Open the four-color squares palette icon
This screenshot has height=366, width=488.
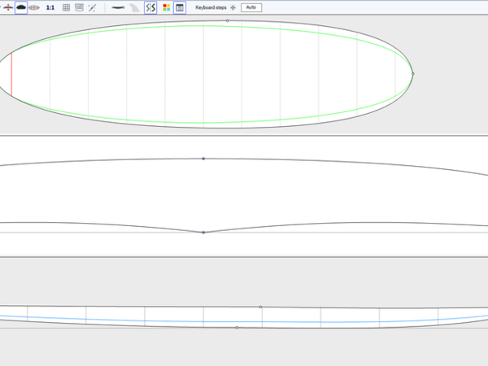point(167,7)
